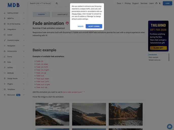Click the external link icon on Animations tab

coord(67,14)
